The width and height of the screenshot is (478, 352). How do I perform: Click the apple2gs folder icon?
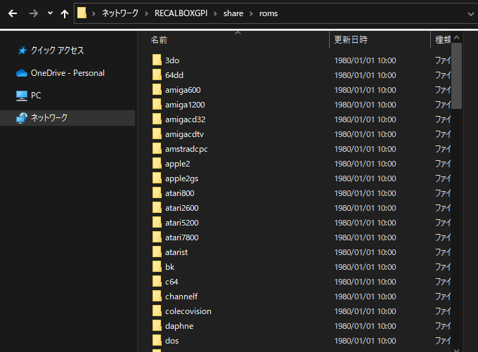coord(157,178)
